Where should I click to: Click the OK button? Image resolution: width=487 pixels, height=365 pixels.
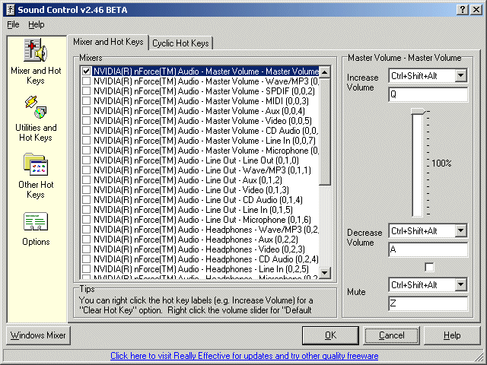tap(330, 335)
